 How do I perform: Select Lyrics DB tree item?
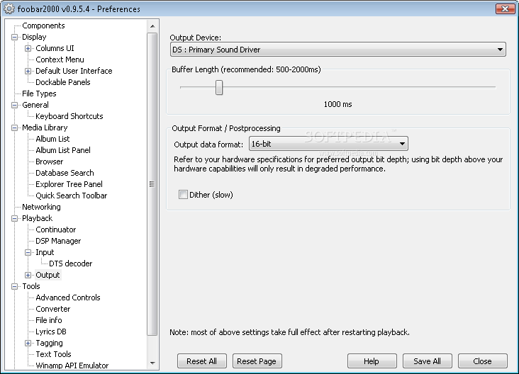click(x=51, y=331)
